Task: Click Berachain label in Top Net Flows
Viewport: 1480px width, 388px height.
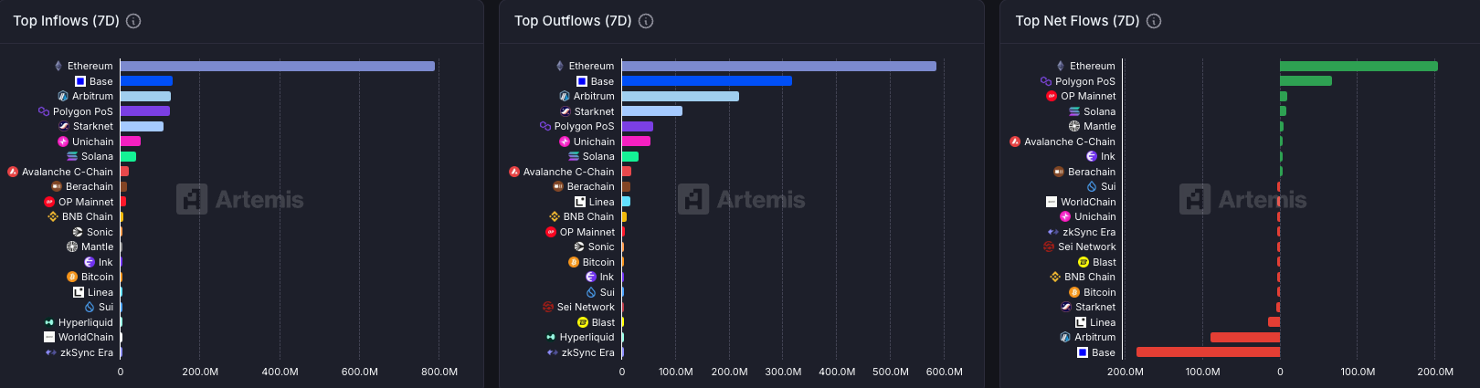Action: (x=1092, y=172)
